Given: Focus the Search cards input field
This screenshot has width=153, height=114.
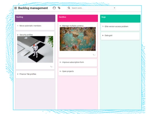Looking at the screenshot, I should (92, 8).
